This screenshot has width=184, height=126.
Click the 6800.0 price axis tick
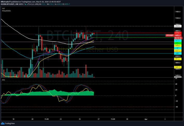click(x=178, y=31)
